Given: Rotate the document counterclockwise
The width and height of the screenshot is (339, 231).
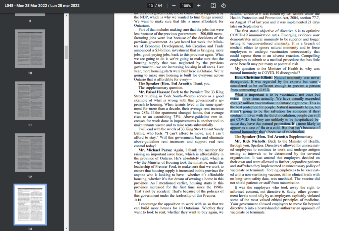Looking at the screenshot, I should click(223, 6).
